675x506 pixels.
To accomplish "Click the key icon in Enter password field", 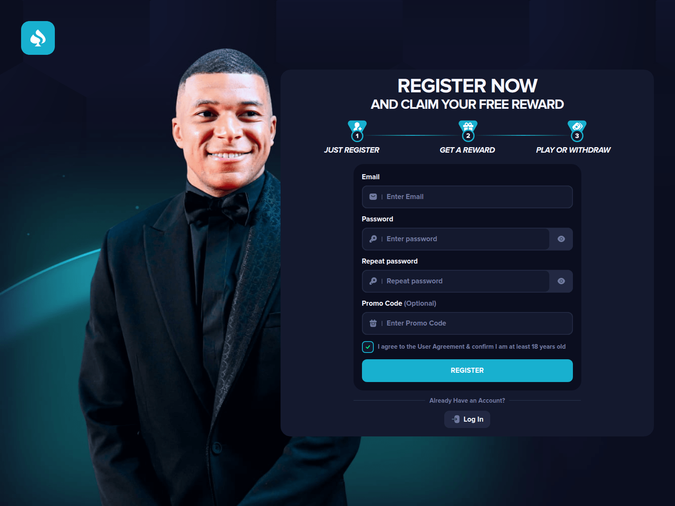I will click(x=373, y=239).
